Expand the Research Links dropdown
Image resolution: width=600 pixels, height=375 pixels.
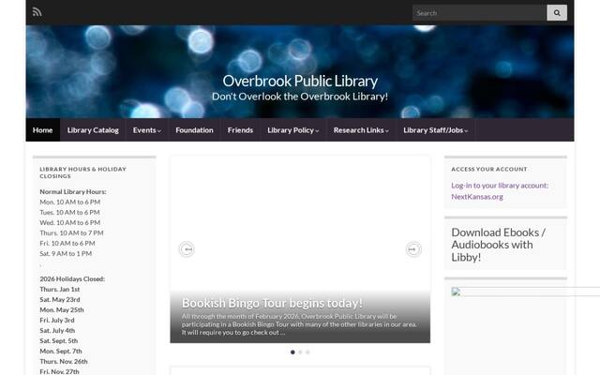pos(361,130)
